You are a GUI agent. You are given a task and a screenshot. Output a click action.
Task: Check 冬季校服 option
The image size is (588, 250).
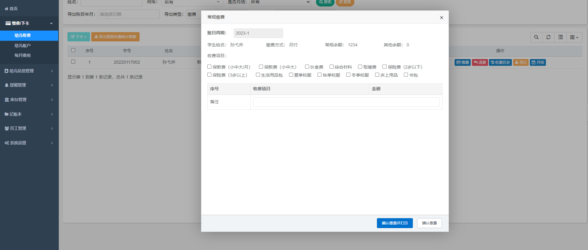(348, 74)
